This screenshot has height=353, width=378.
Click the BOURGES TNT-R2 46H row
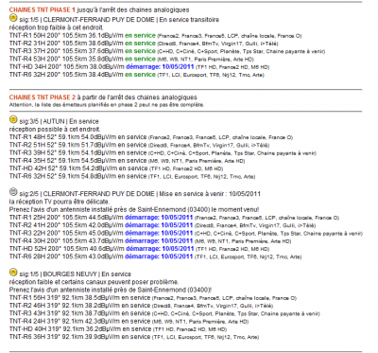click(141, 306)
